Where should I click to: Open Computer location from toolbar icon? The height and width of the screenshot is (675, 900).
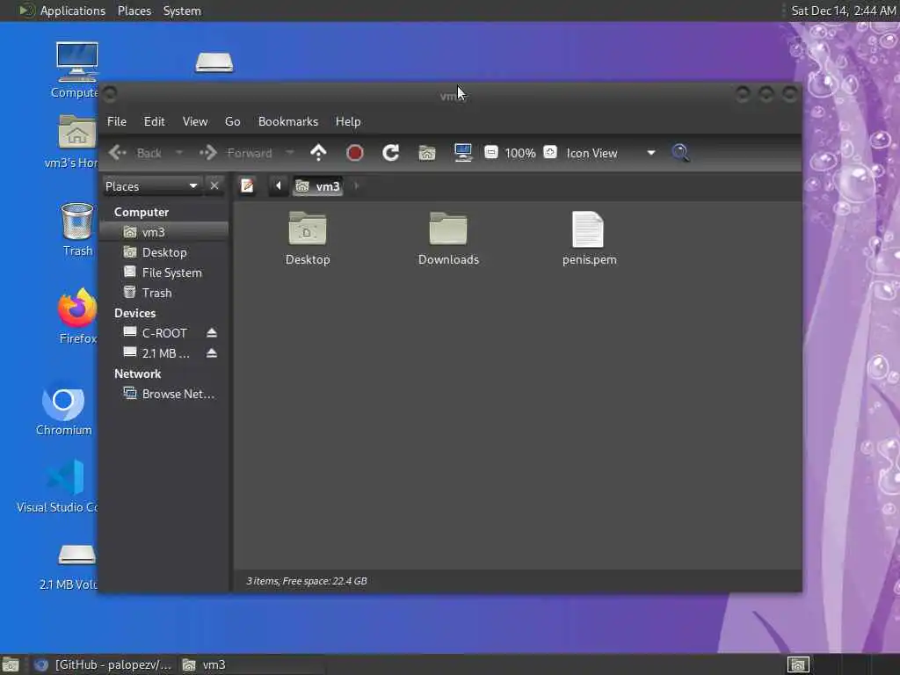pyautogui.click(x=463, y=153)
